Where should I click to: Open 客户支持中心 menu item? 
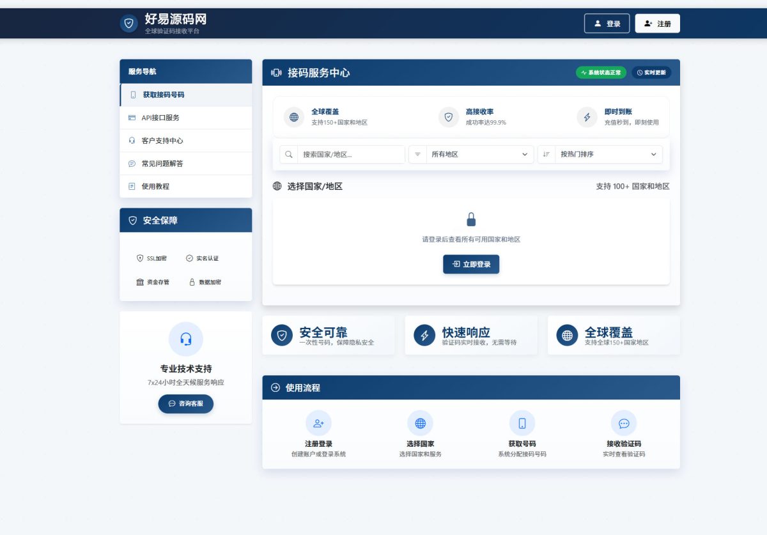click(x=186, y=141)
